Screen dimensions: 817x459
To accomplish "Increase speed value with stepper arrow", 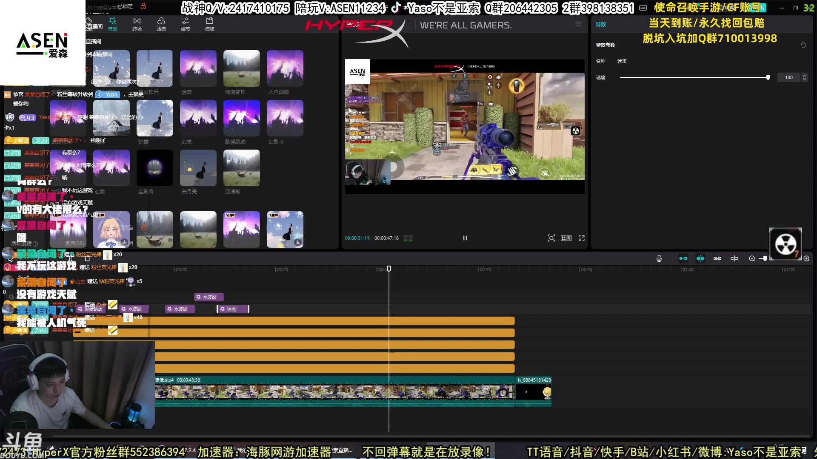I will [804, 75].
